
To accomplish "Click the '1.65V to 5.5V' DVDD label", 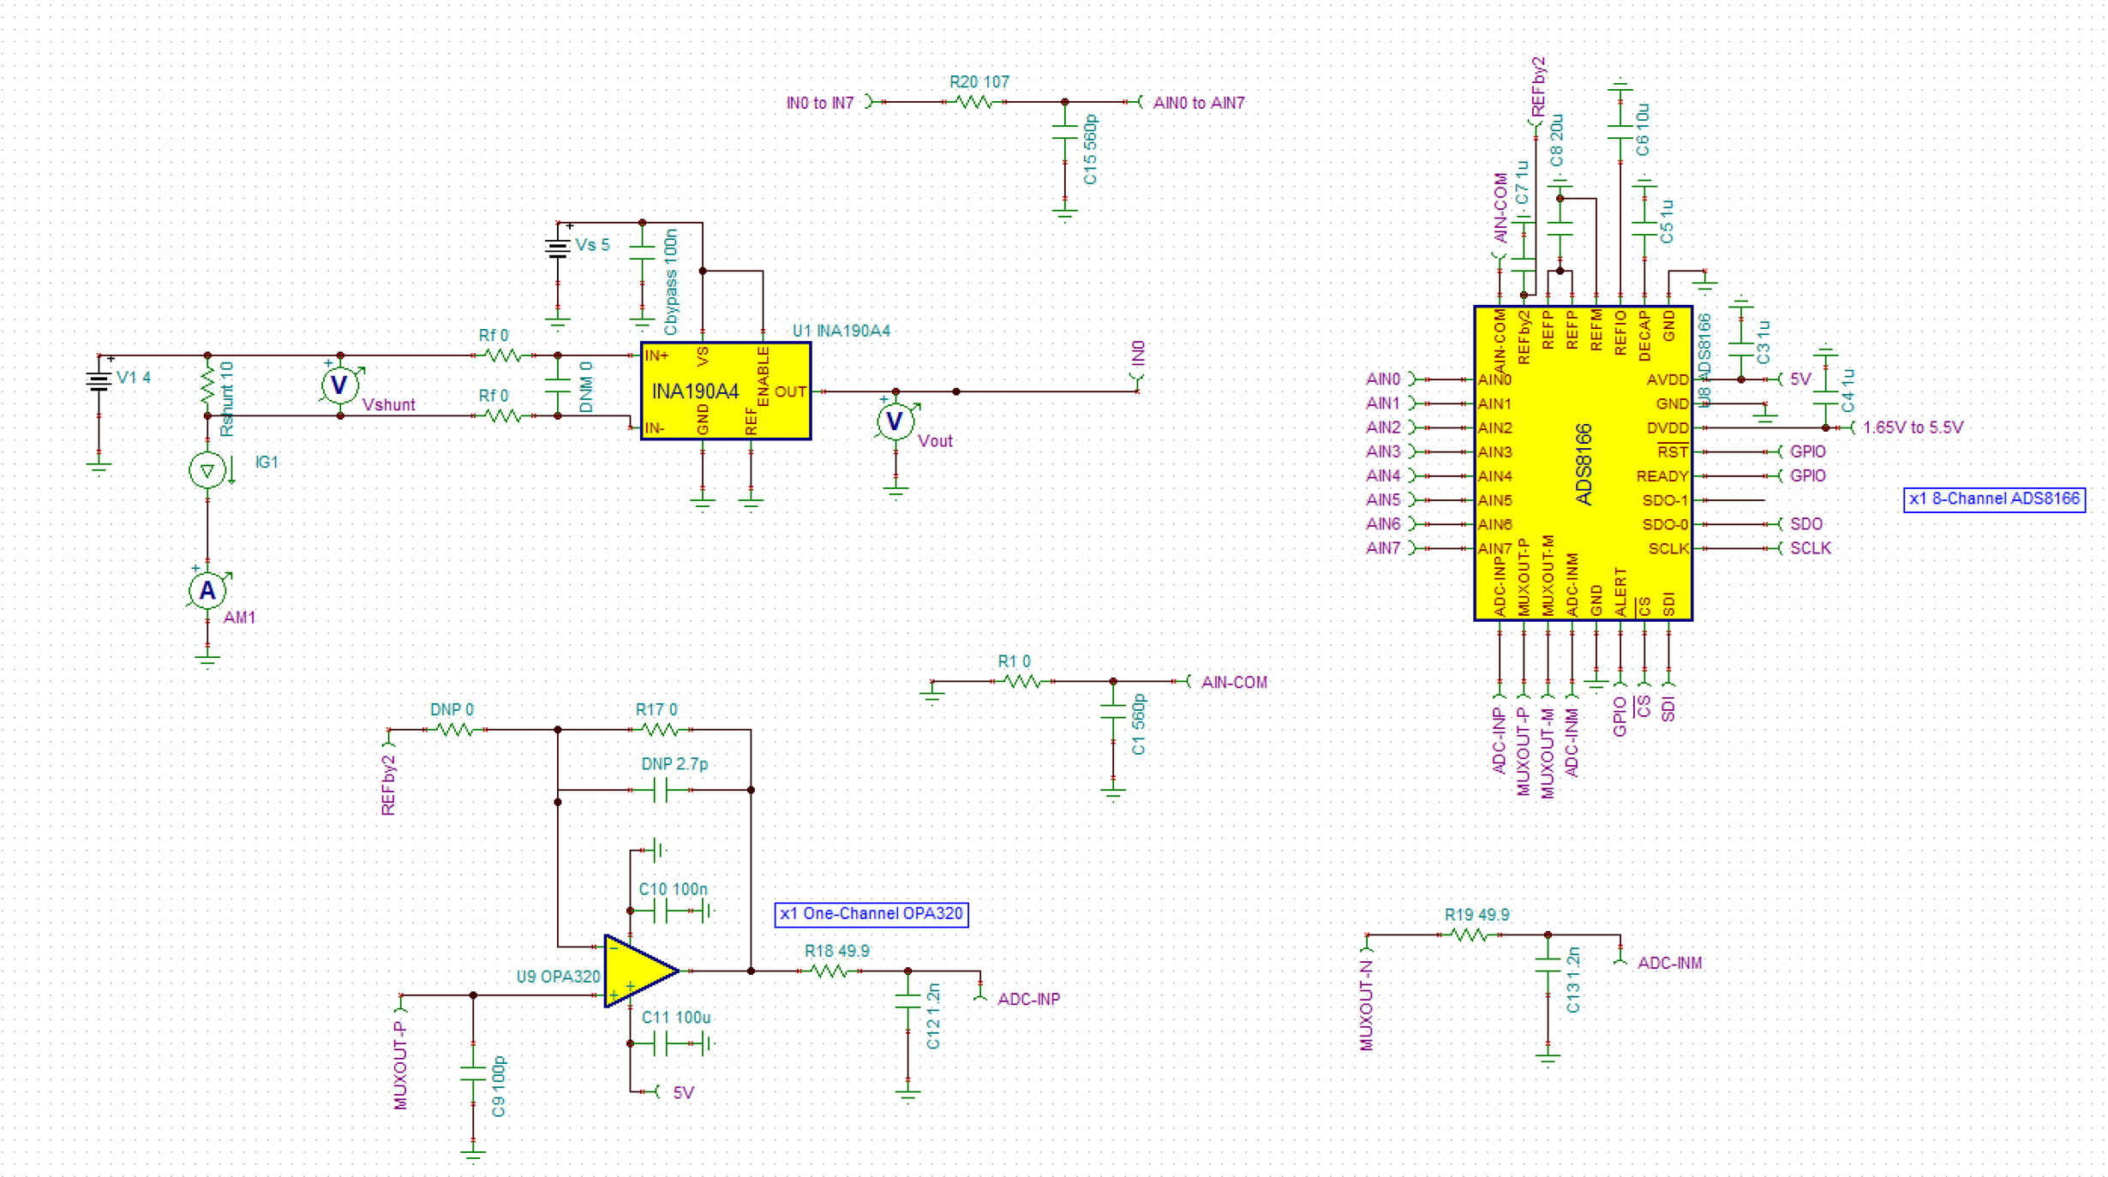I will 1913,427.
